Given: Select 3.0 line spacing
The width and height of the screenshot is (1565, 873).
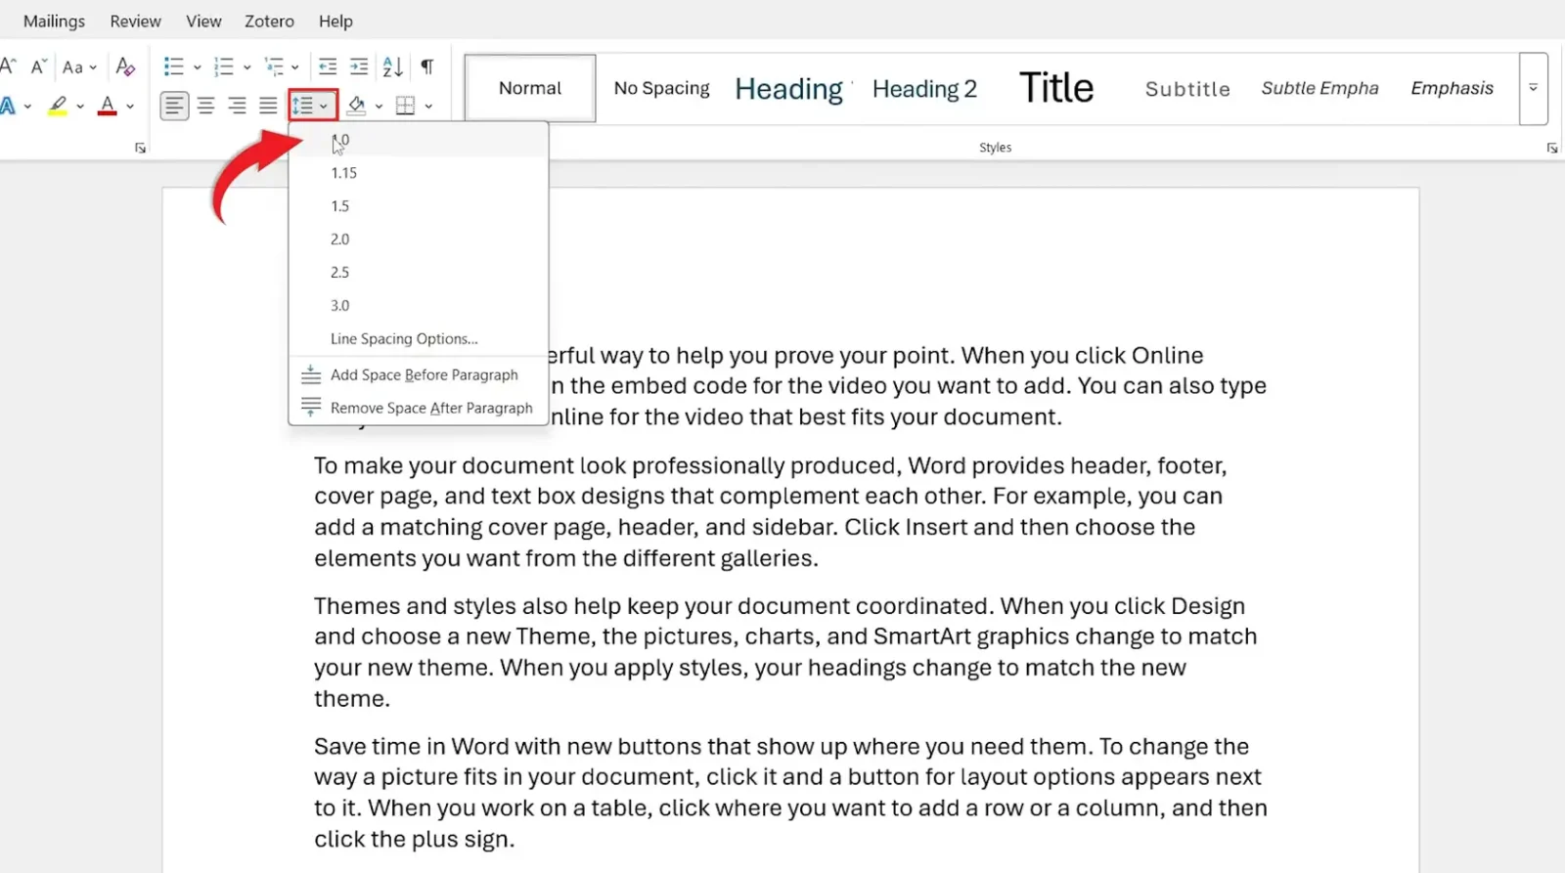Looking at the screenshot, I should point(419,306).
